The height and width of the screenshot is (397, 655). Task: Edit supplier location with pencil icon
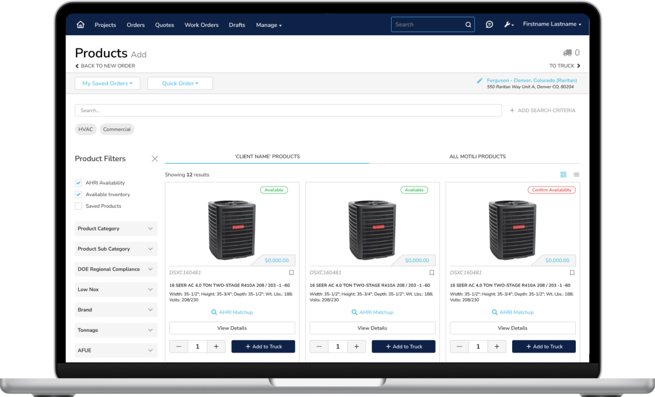[x=480, y=80]
